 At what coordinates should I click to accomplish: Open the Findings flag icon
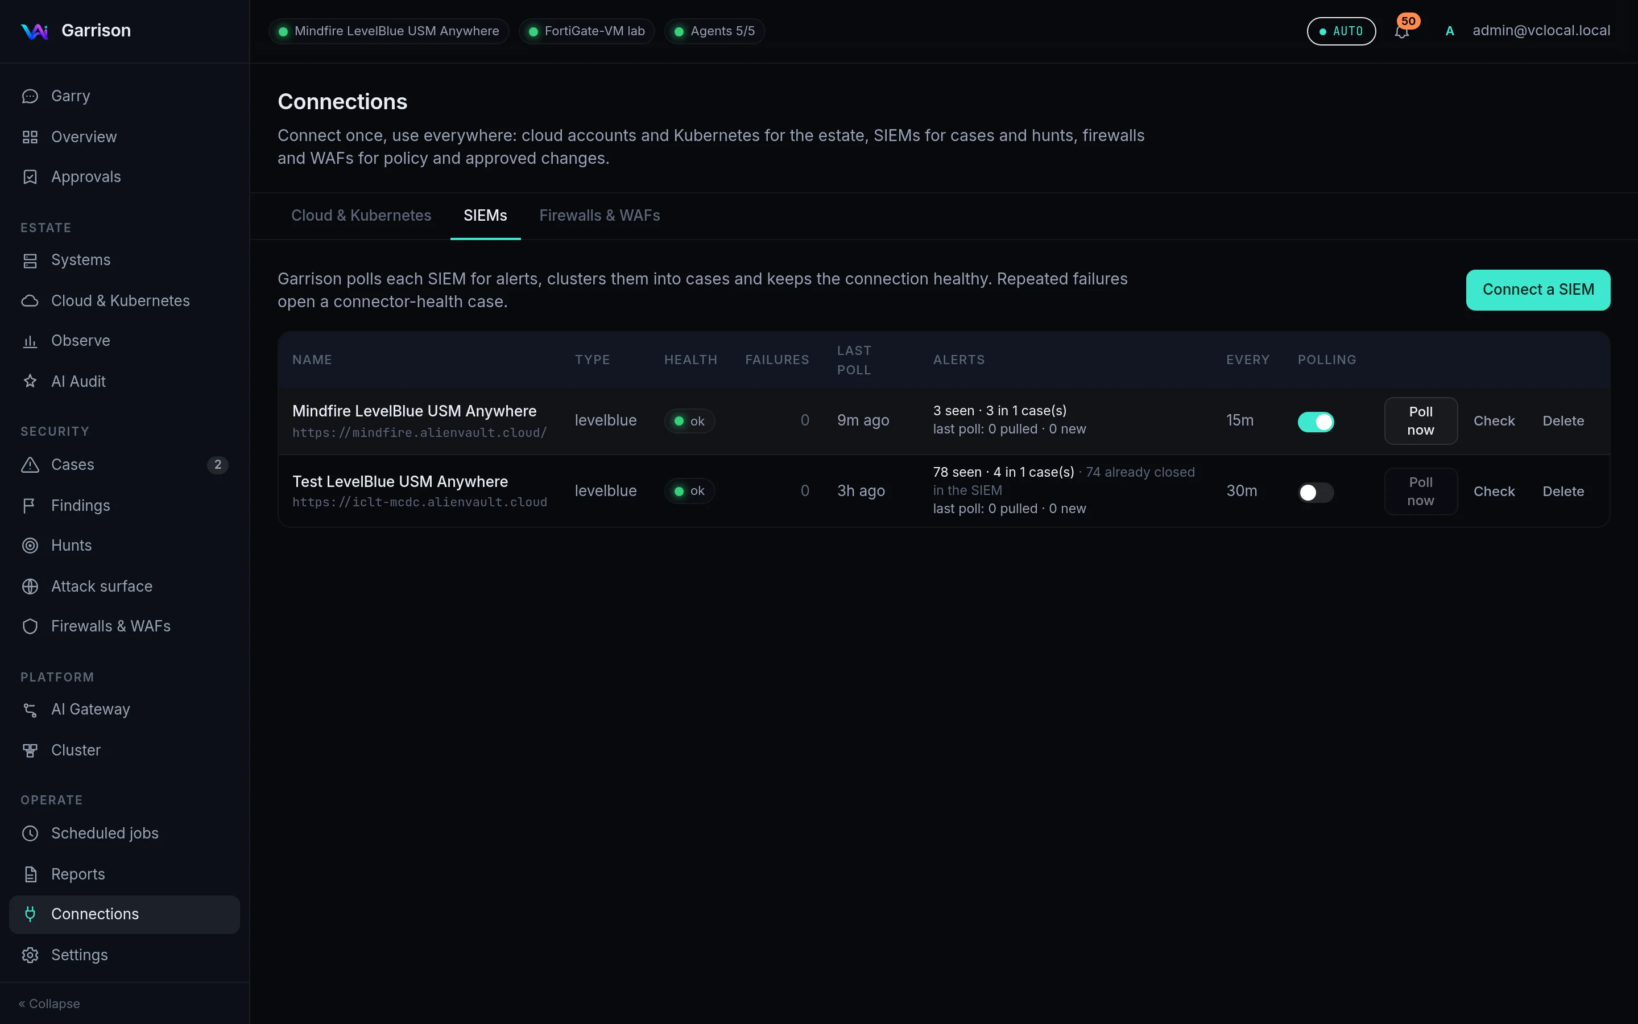pyautogui.click(x=30, y=505)
